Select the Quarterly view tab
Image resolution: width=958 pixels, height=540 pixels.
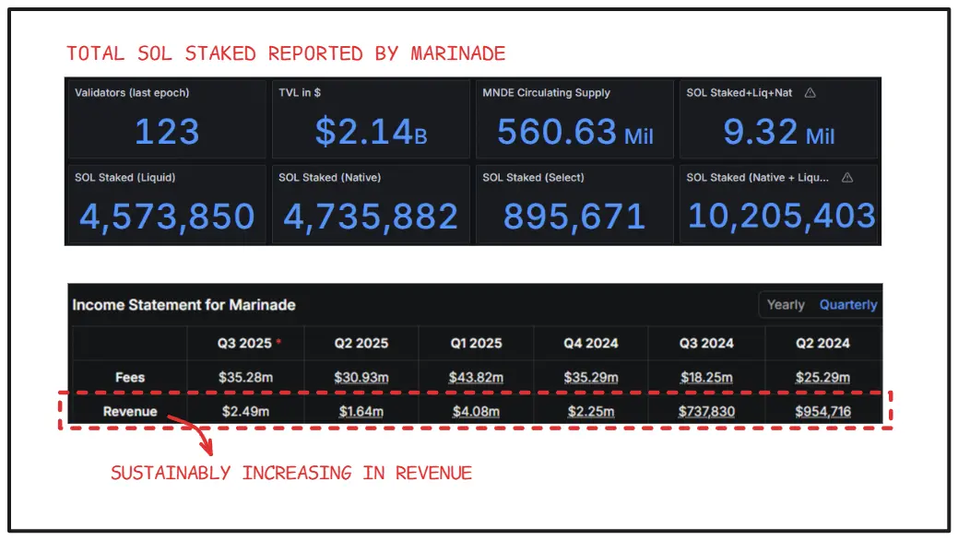point(848,305)
